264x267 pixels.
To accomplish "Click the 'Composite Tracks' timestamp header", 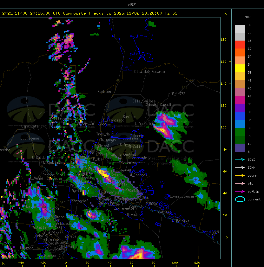I will point(90,13).
